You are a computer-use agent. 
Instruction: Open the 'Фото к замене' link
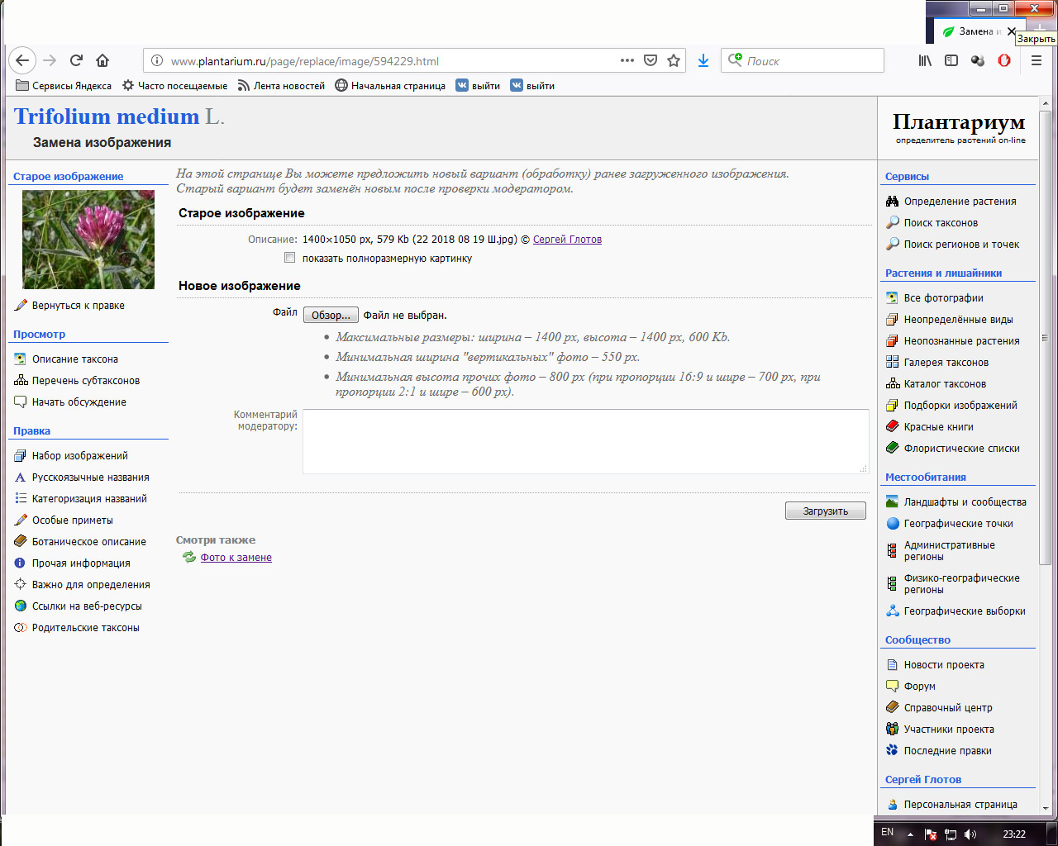[x=236, y=558]
